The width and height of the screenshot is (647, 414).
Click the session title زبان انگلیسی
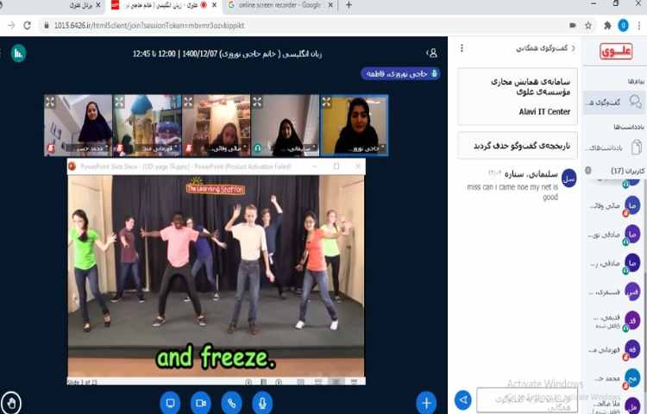point(227,53)
